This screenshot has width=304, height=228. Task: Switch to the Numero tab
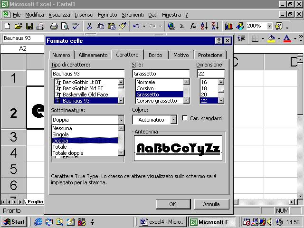pyautogui.click(x=61, y=55)
